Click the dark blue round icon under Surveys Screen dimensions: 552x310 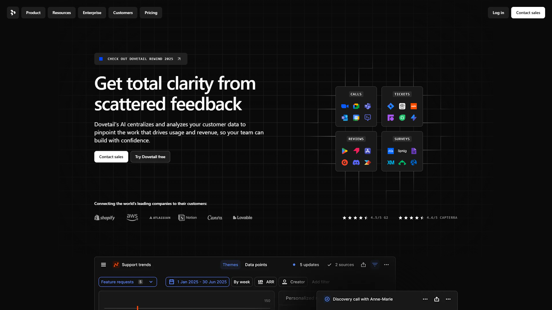[x=414, y=163]
